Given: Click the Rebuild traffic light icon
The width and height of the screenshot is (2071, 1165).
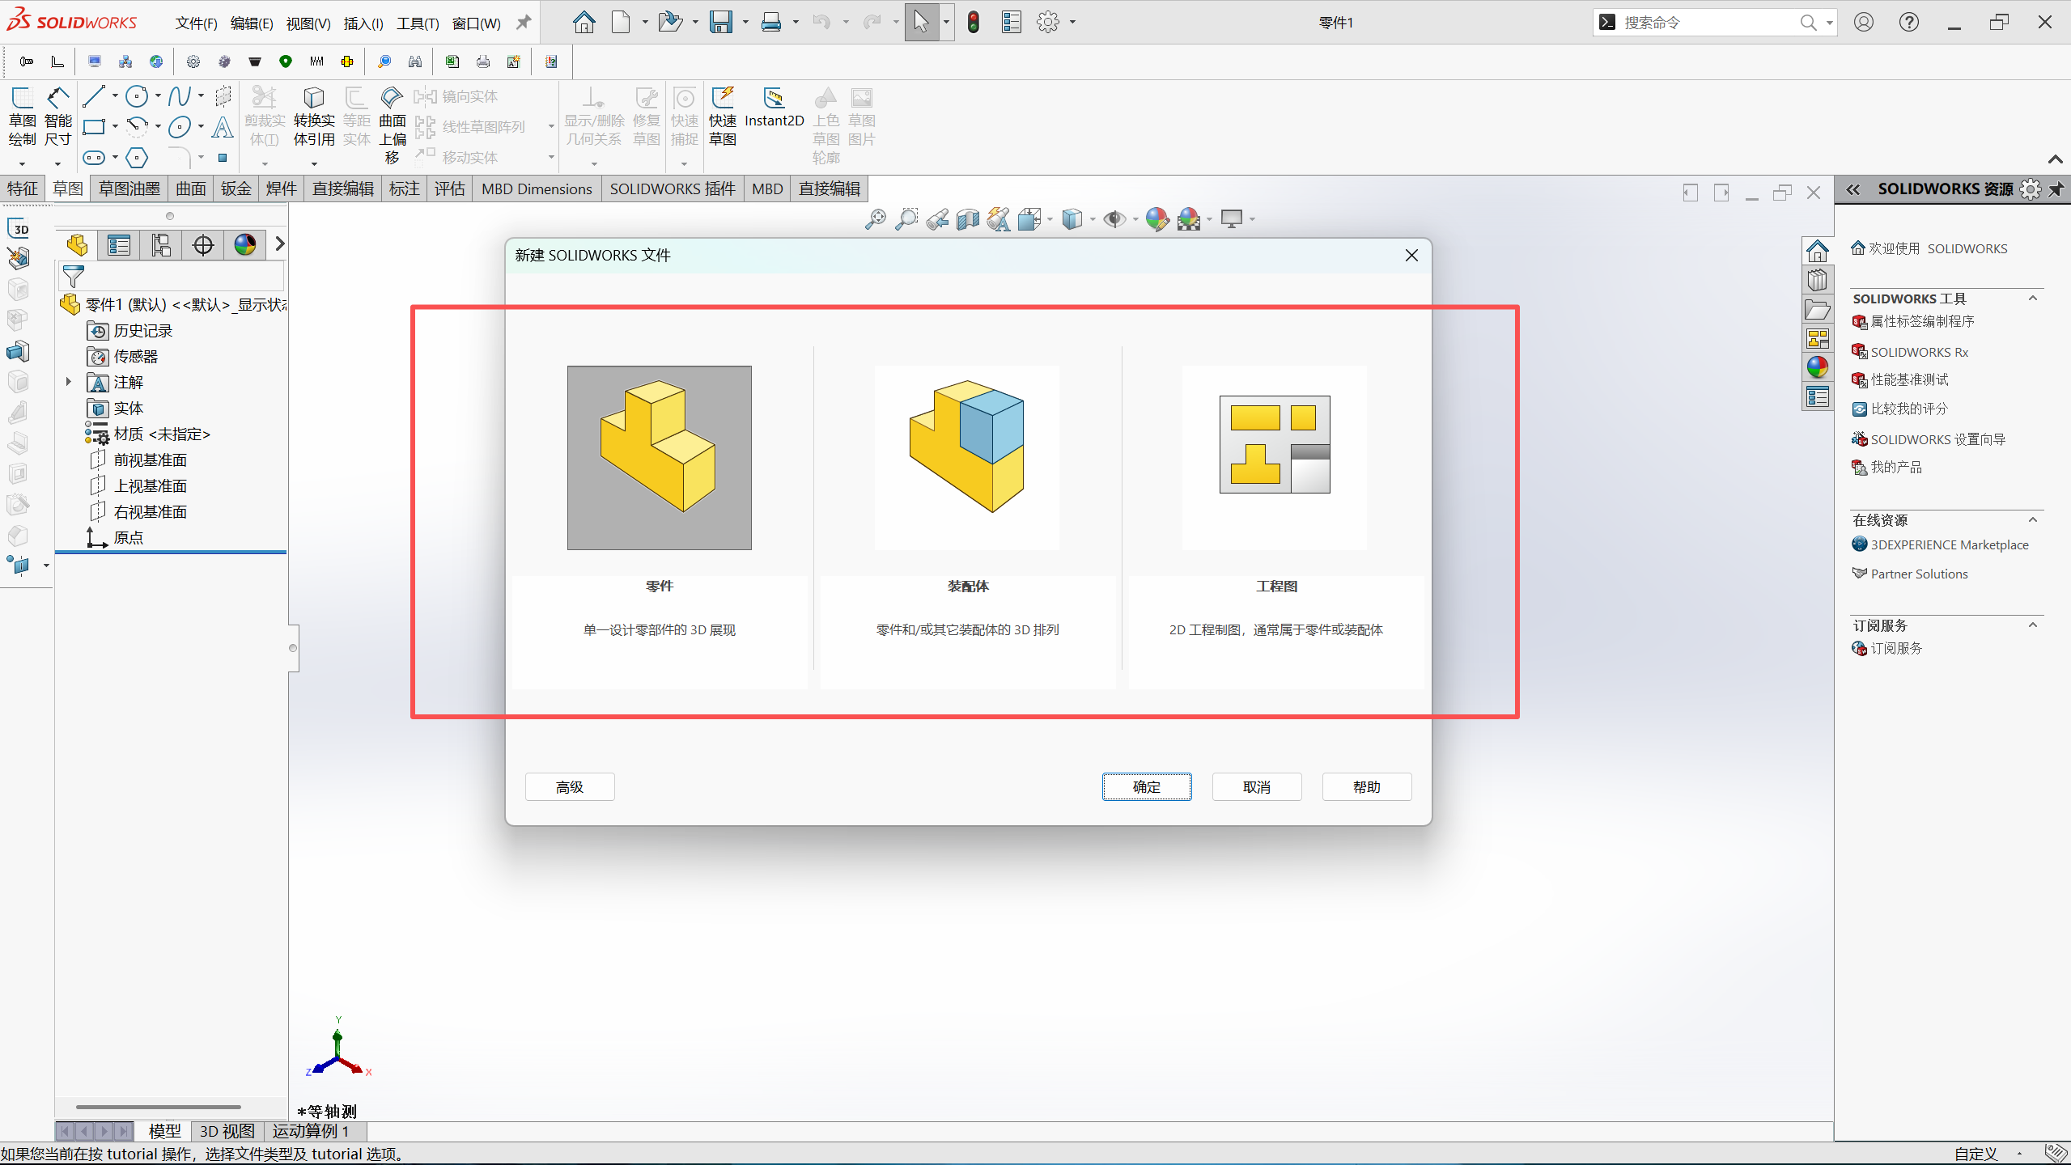Looking at the screenshot, I should coord(974,23).
